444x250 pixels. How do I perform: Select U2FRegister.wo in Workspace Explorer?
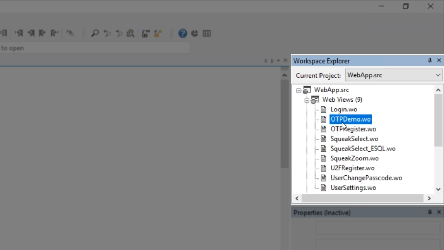coord(352,168)
